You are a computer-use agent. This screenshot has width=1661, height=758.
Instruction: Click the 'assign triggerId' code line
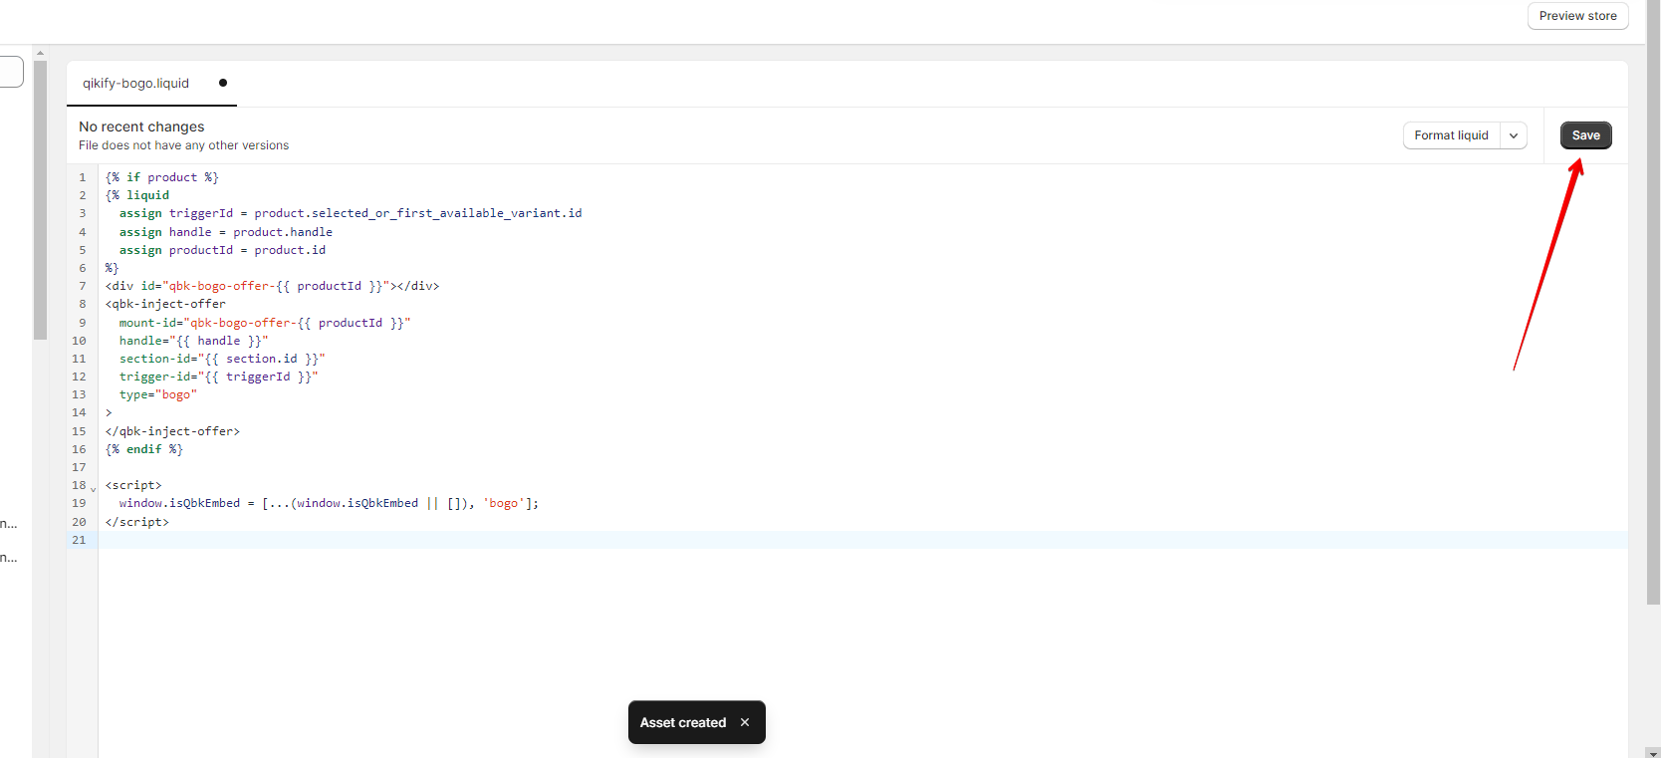[351, 213]
